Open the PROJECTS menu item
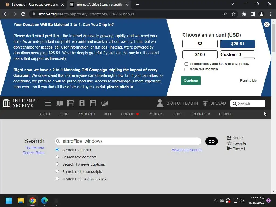The width and height of the screenshot is (276, 207). tap(86, 114)
